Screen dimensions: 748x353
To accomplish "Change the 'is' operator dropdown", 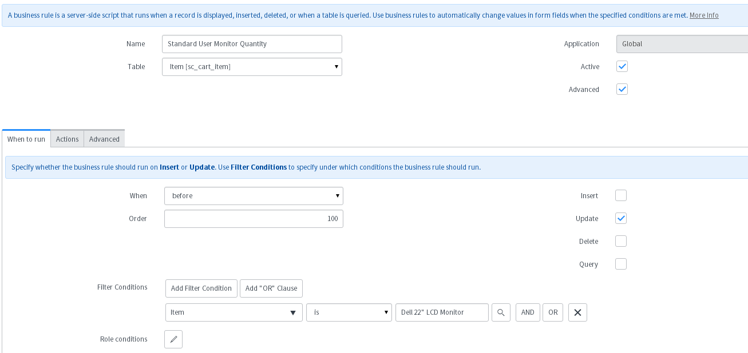I will click(349, 312).
